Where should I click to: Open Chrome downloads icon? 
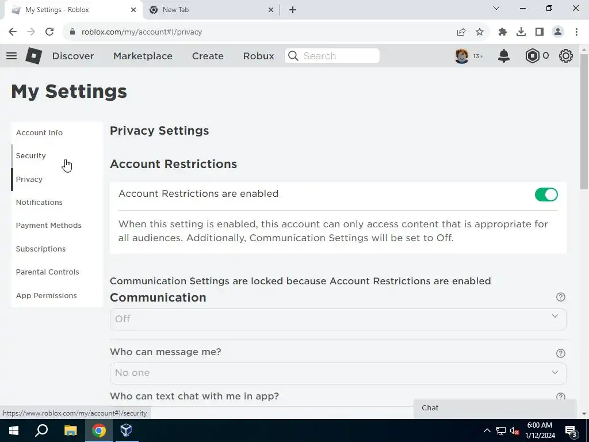click(x=521, y=32)
